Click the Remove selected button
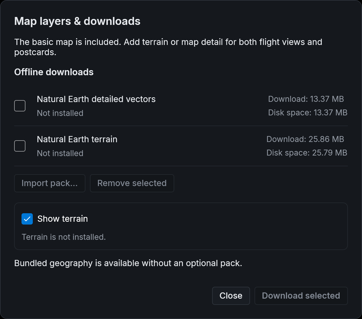This screenshot has width=362, height=319. 132,183
